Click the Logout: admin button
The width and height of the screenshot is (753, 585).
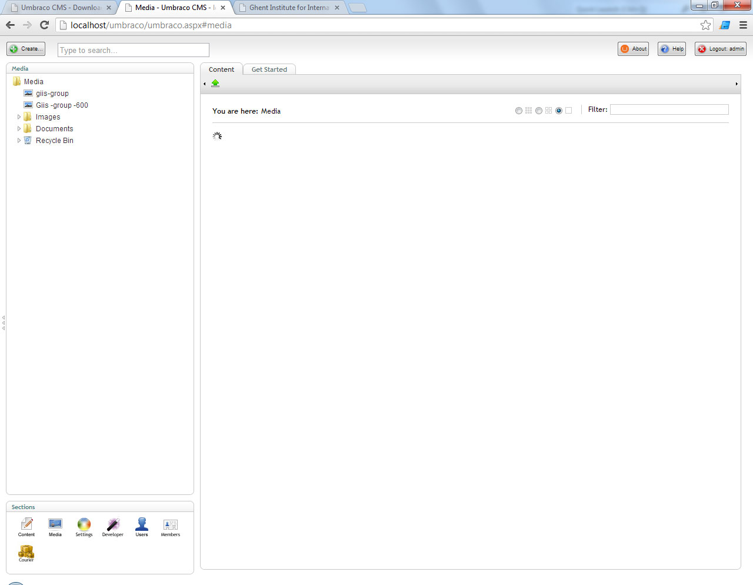[721, 49]
